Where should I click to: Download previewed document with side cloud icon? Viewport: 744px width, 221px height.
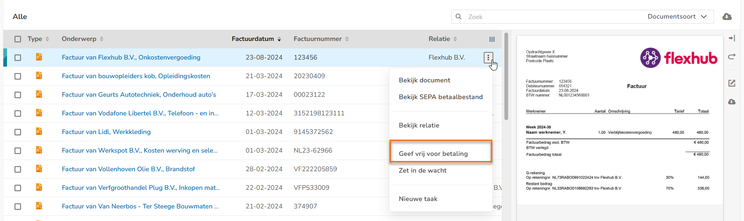[x=732, y=102]
